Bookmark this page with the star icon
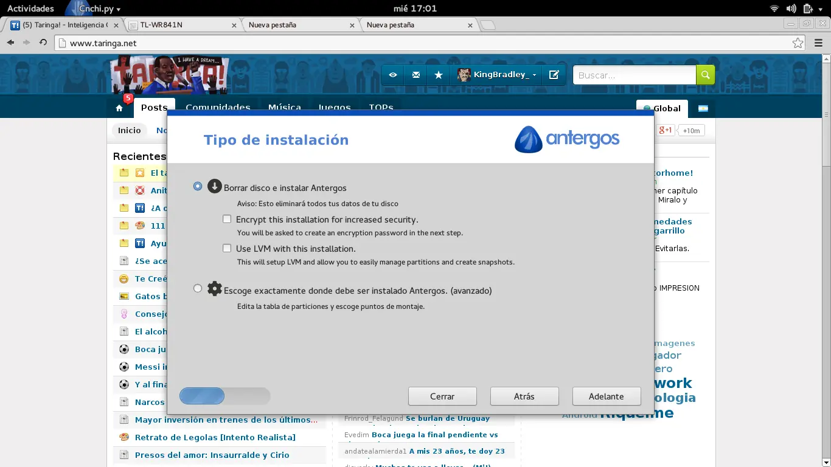 click(798, 43)
